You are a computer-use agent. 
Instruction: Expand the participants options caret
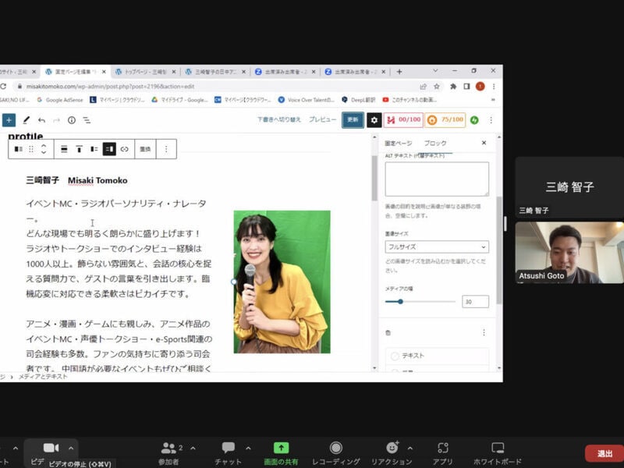193,448
